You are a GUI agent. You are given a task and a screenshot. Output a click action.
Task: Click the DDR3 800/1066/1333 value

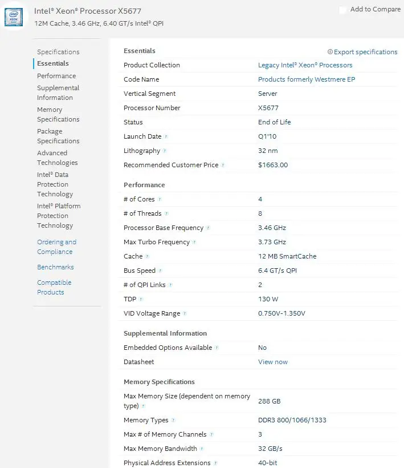tap(292, 420)
